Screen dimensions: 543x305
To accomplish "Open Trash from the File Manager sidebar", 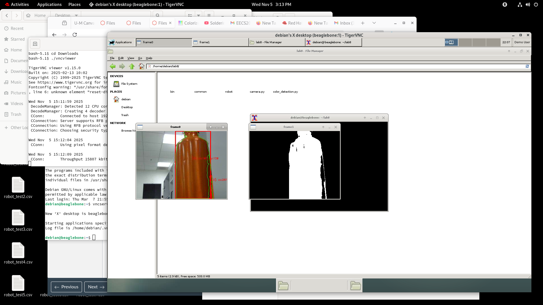I will point(125,115).
